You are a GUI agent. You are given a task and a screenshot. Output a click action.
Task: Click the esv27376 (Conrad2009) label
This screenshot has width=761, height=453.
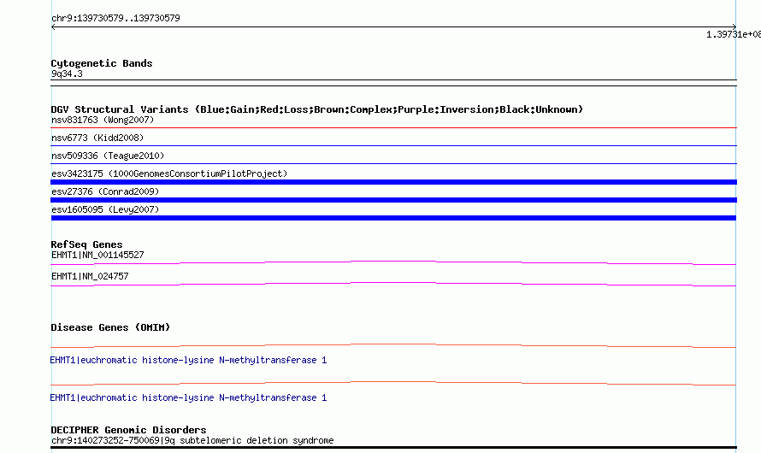tap(105, 191)
